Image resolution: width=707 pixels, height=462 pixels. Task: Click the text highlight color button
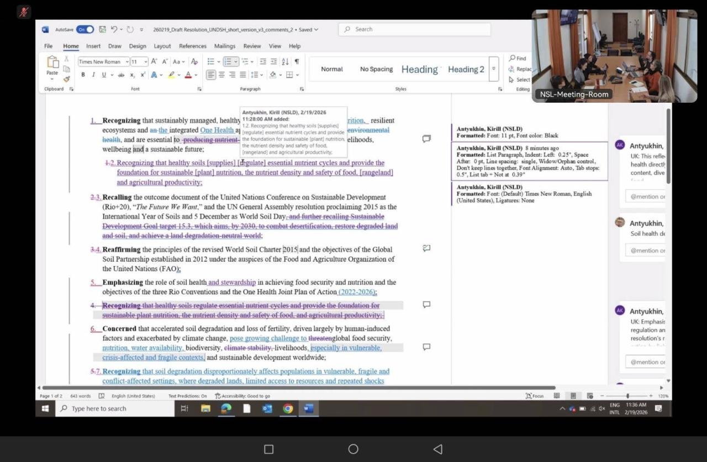172,75
